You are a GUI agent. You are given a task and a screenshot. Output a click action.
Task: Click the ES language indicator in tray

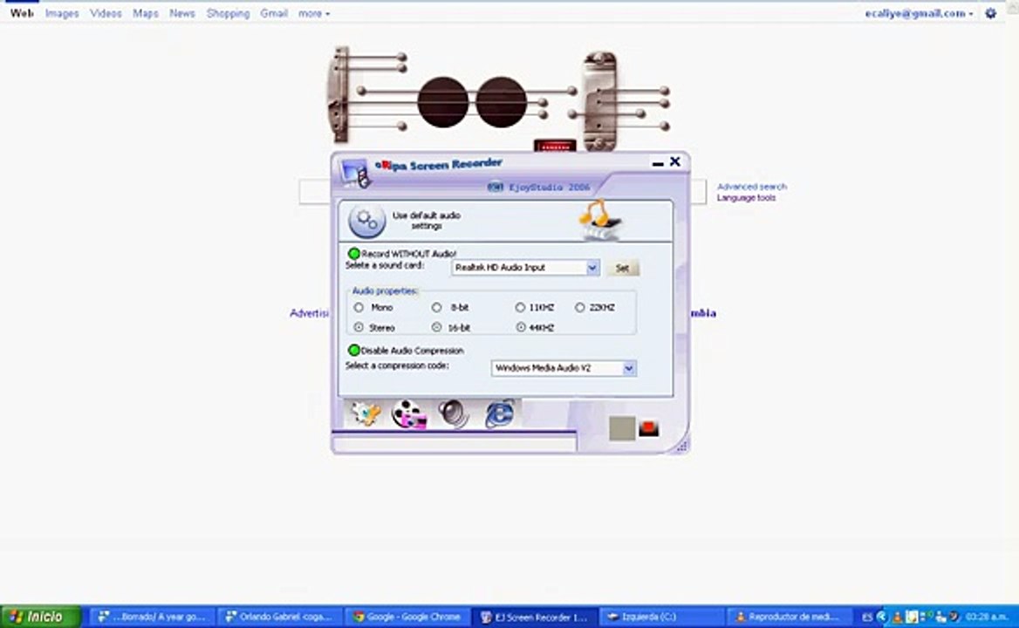[x=867, y=617]
